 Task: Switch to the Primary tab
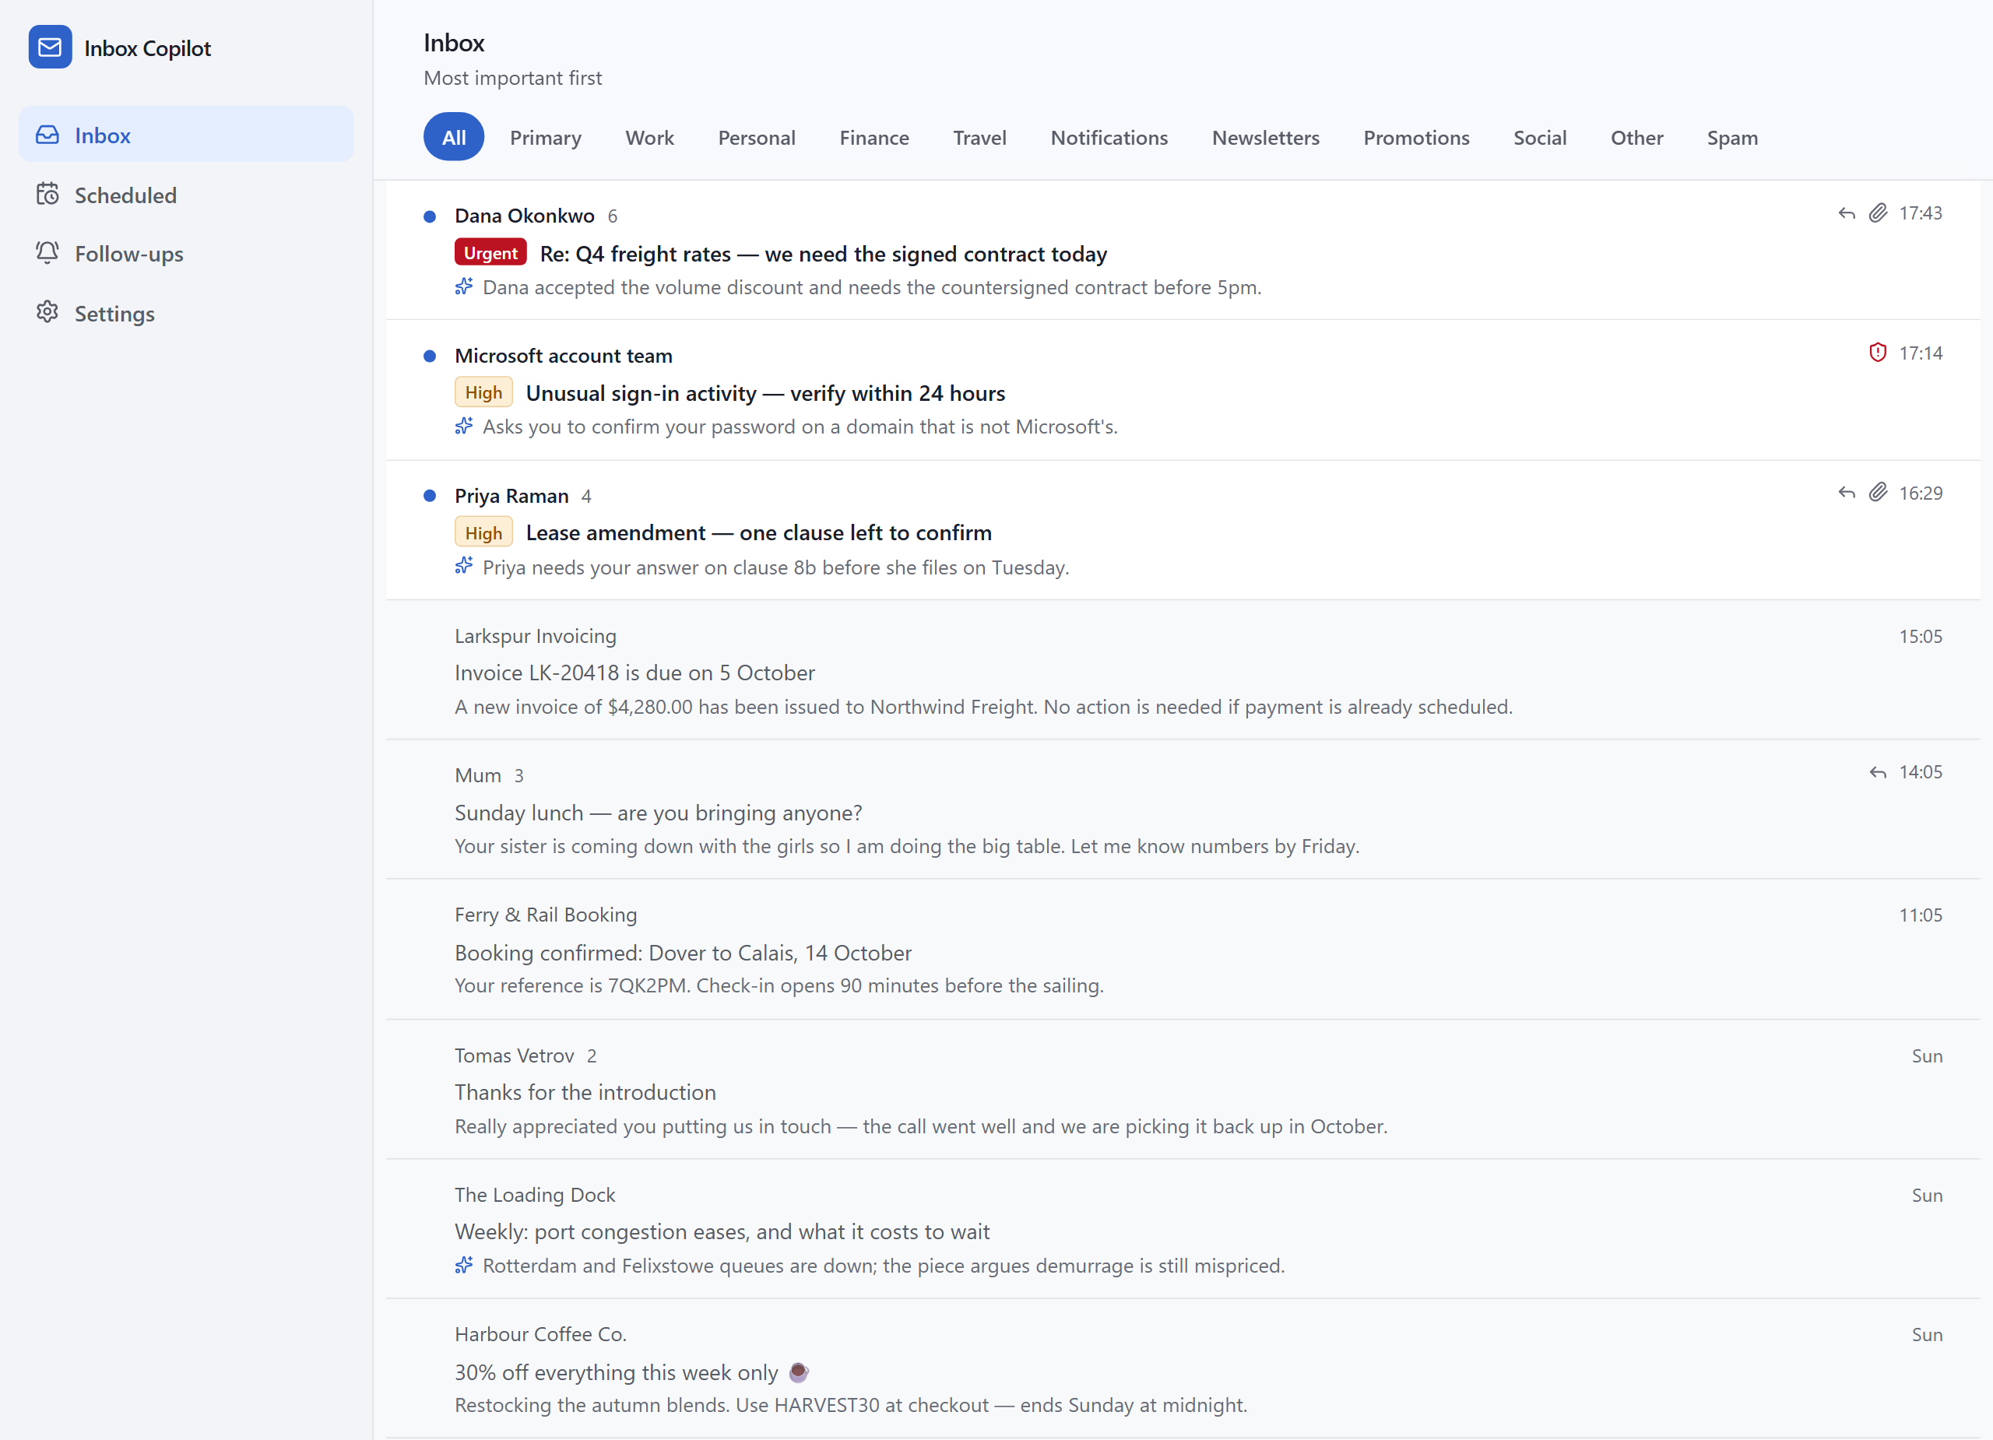coord(546,137)
